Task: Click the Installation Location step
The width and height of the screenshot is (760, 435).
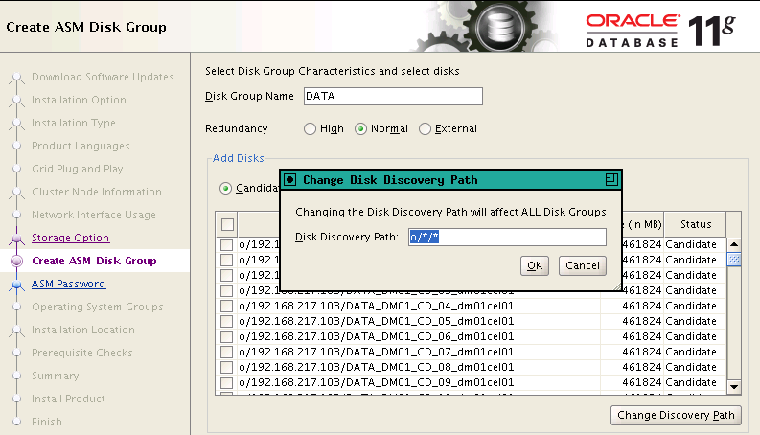Action: 83,330
